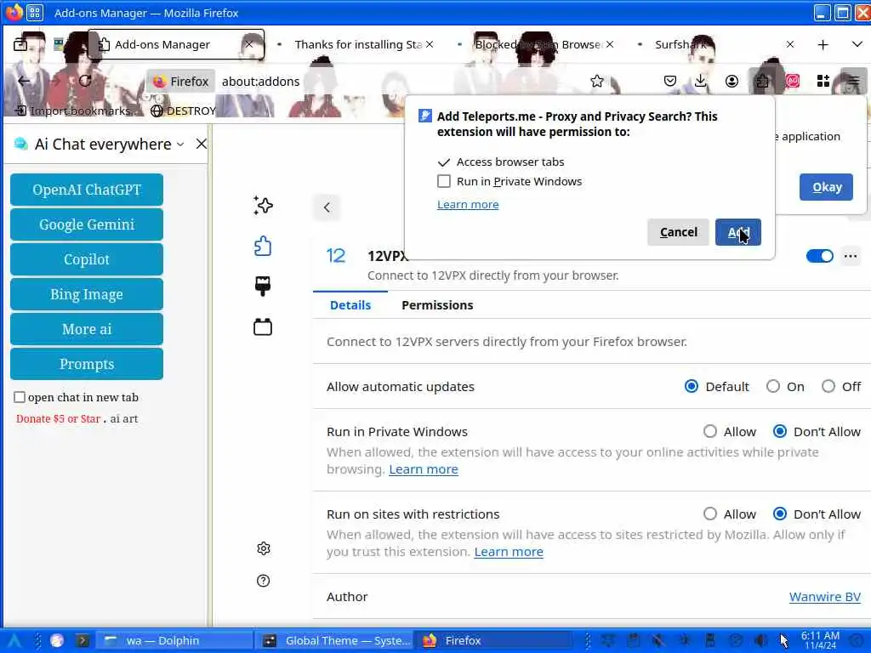Switch to the Permissions tab
The width and height of the screenshot is (871, 653).
(x=437, y=305)
